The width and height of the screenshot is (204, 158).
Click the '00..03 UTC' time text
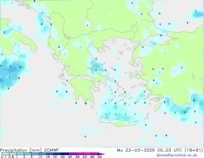[170, 150]
